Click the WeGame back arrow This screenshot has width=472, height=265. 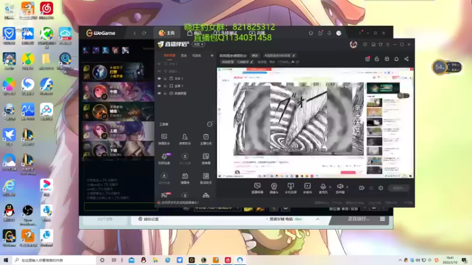[x=135, y=33]
